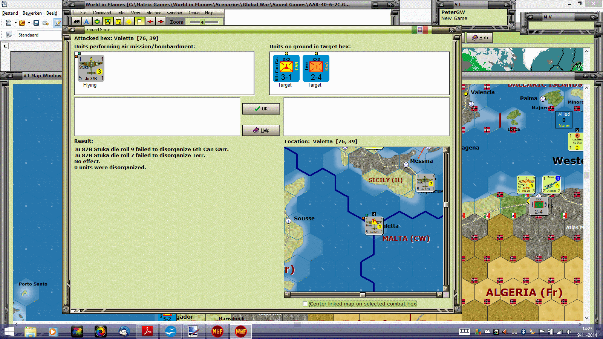
Task: Click the Stuka counter on Valetta in the detail map
Action: point(374,226)
